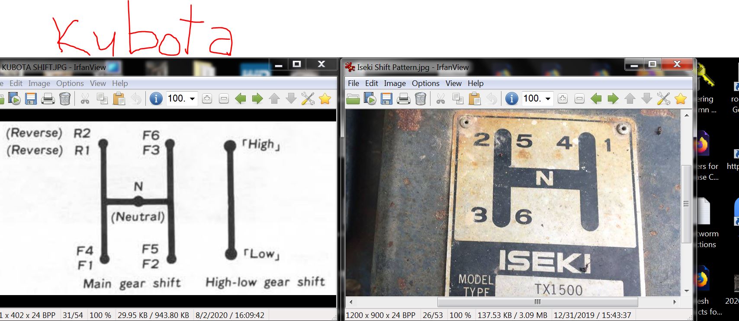
Task: Previous image green arrow in KUBOTA window
Action: 241,99
